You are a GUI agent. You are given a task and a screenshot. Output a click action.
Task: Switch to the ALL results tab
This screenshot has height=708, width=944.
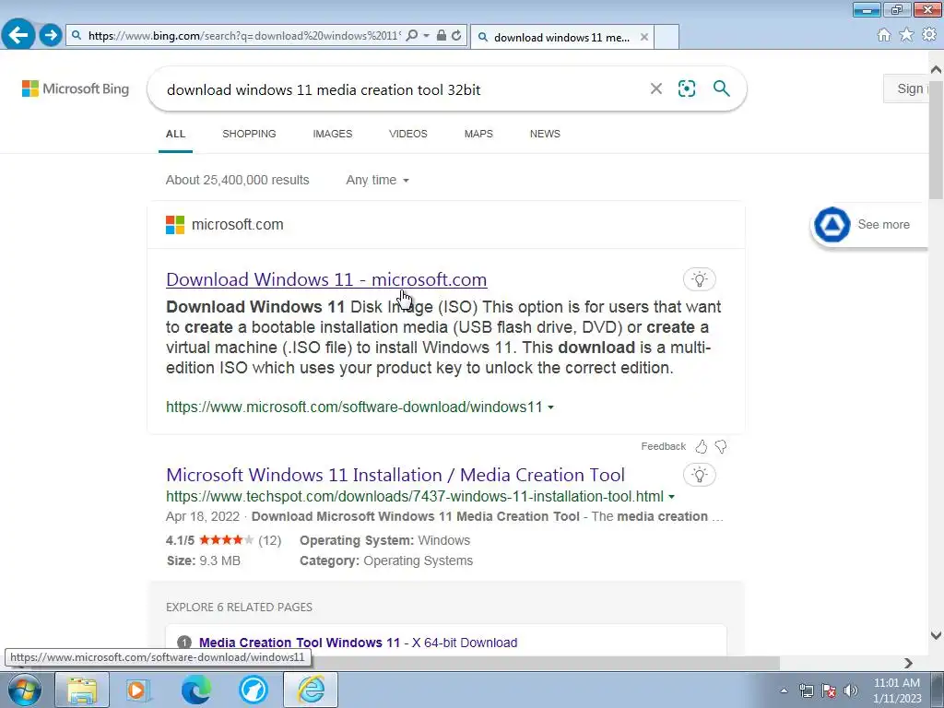pyautogui.click(x=175, y=134)
